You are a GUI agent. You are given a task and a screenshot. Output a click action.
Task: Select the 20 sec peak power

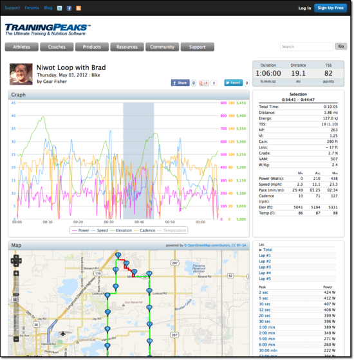pyautogui.click(x=265, y=316)
